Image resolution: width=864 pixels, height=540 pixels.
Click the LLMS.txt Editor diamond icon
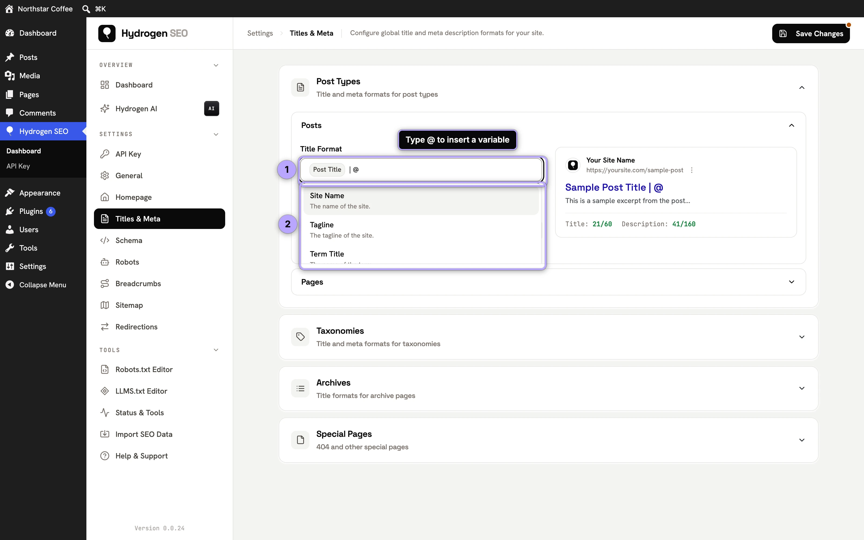pos(104,391)
